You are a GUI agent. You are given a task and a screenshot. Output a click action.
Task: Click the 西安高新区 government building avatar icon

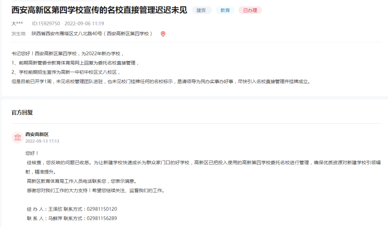tap(18, 137)
